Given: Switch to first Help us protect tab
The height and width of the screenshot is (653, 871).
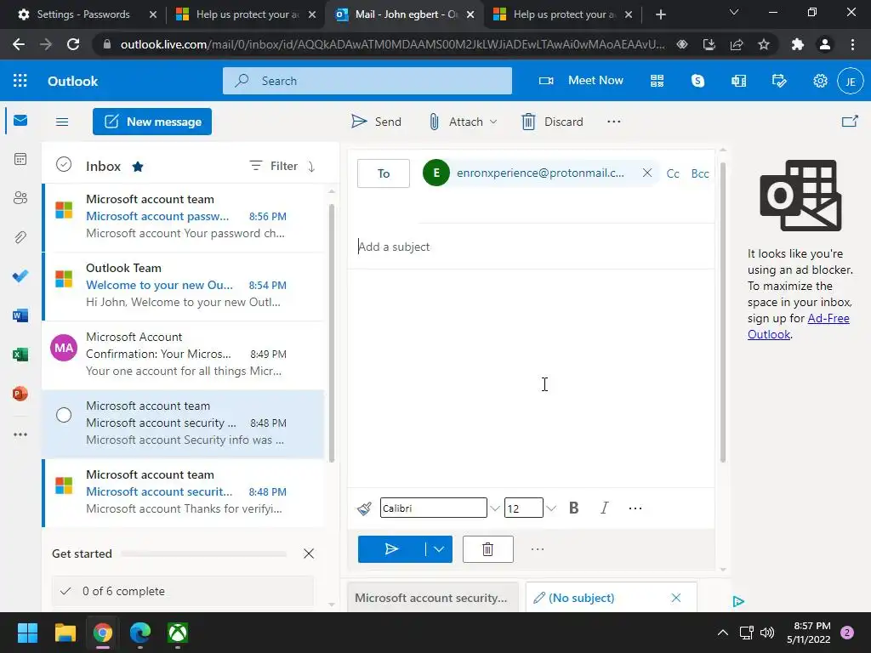Looking at the screenshot, I should point(246,14).
